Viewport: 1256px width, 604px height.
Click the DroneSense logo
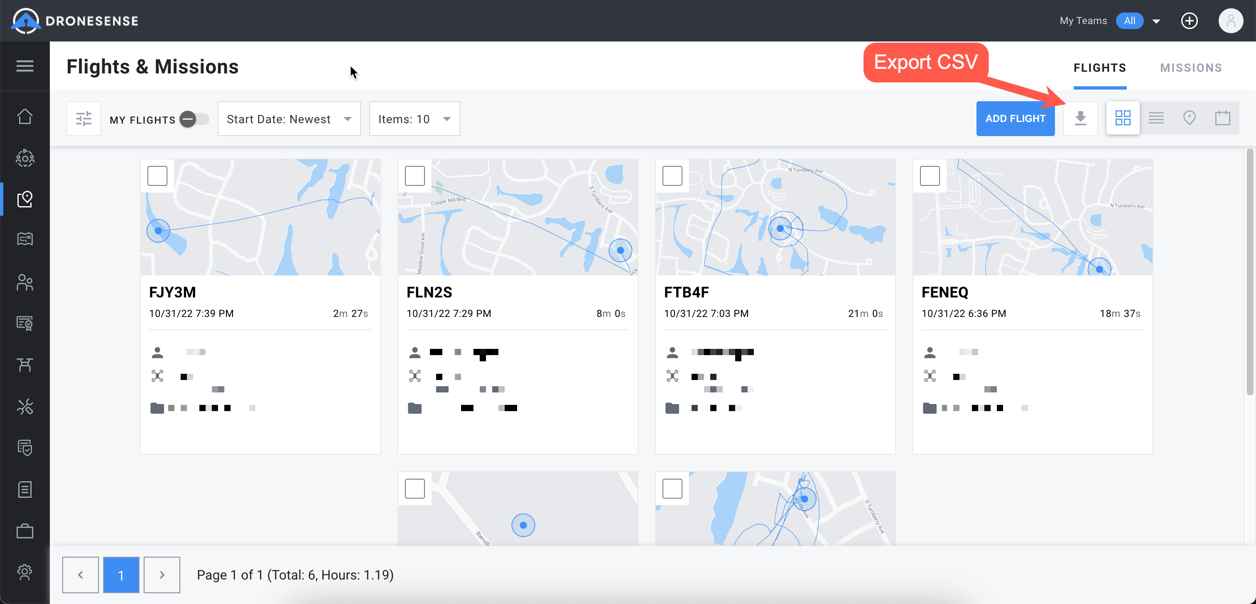(75, 20)
